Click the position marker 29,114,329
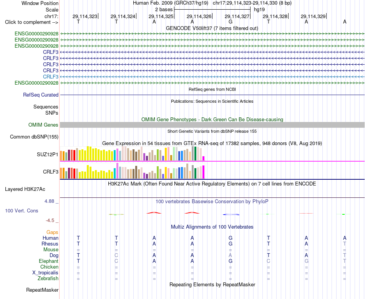Viewport: 365px width, 299px height. click(313, 16)
